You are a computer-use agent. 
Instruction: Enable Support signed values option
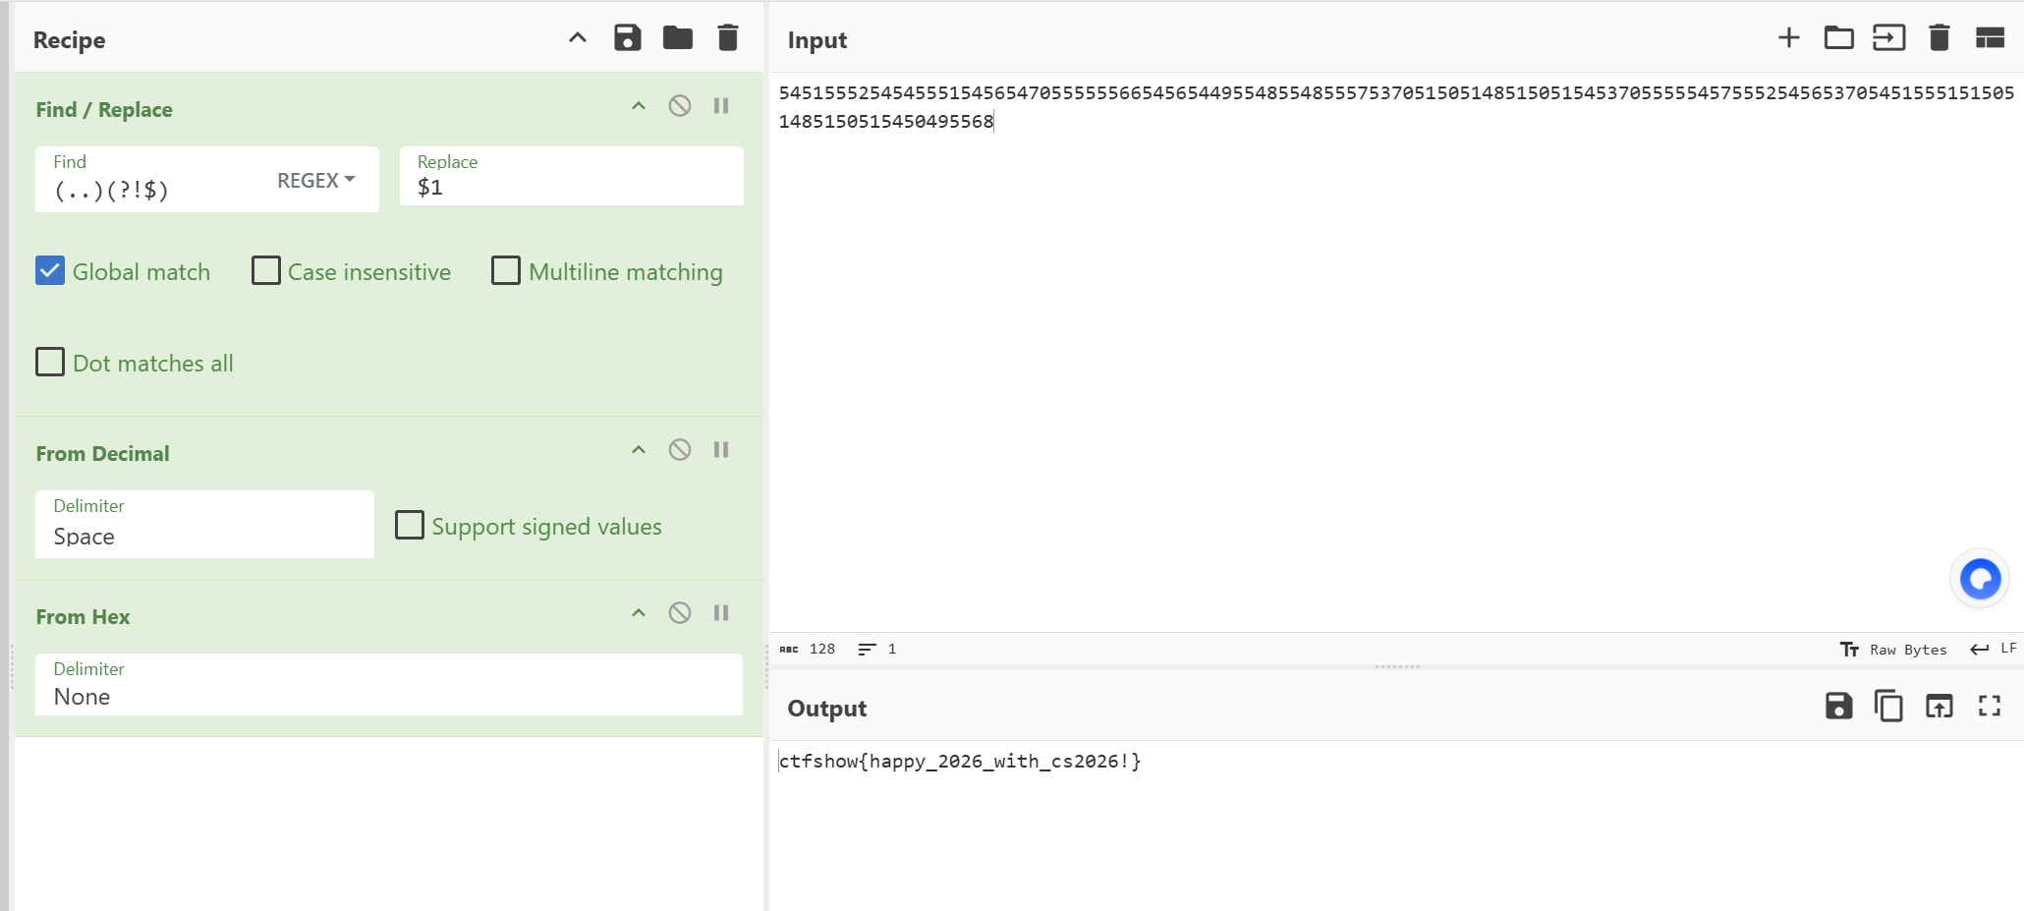(x=410, y=526)
